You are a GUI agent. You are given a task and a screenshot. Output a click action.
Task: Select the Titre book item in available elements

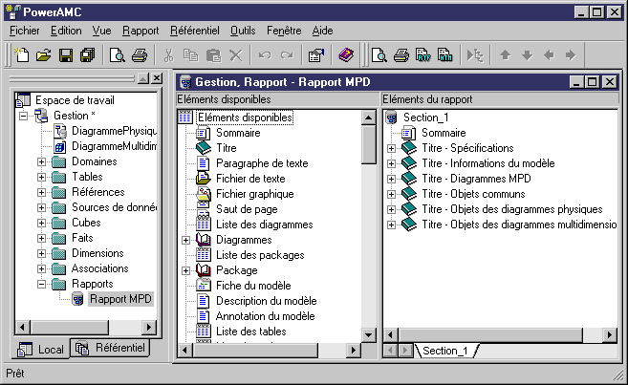227,148
